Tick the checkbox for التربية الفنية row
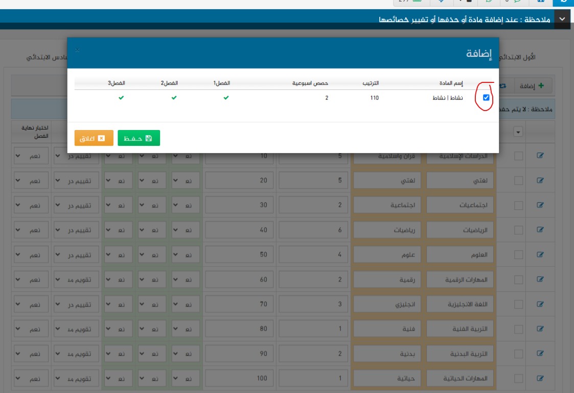The image size is (574, 393). [518, 329]
